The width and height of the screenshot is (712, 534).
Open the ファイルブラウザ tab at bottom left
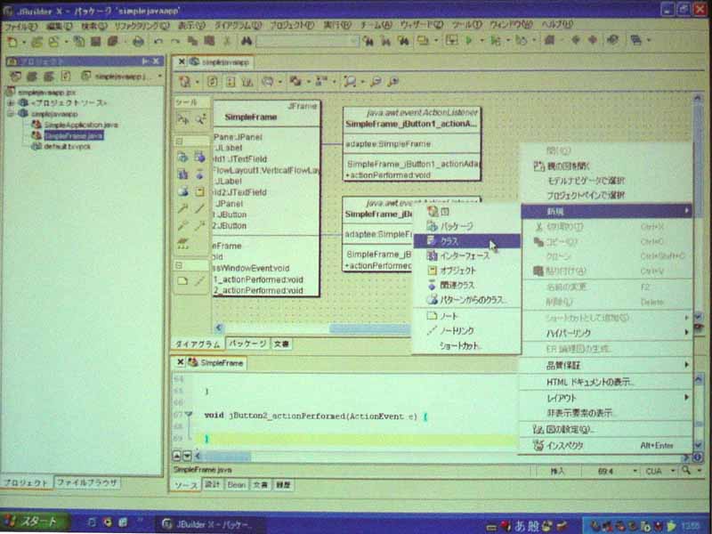(x=86, y=482)
